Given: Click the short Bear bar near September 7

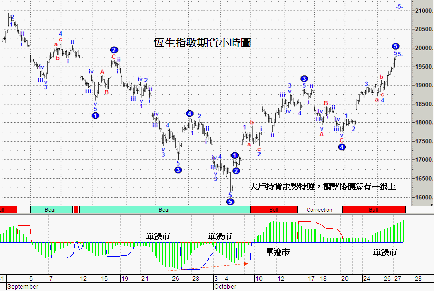Looking at the screenshot, I should (x=51, y=210).
